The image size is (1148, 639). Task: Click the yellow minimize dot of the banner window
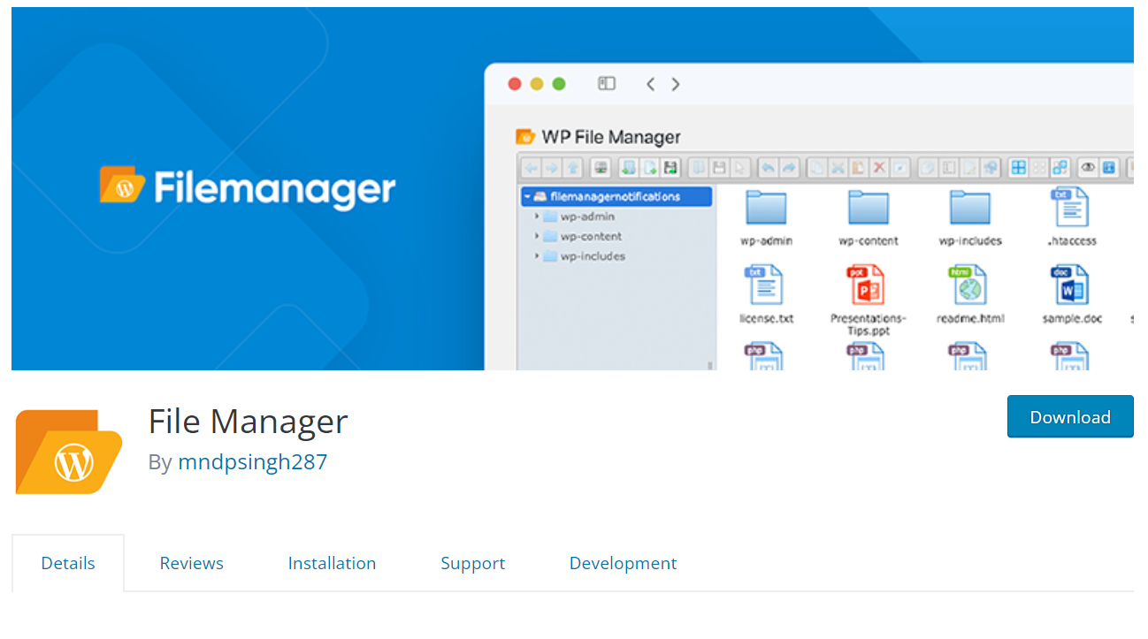(x=536, y=84)
